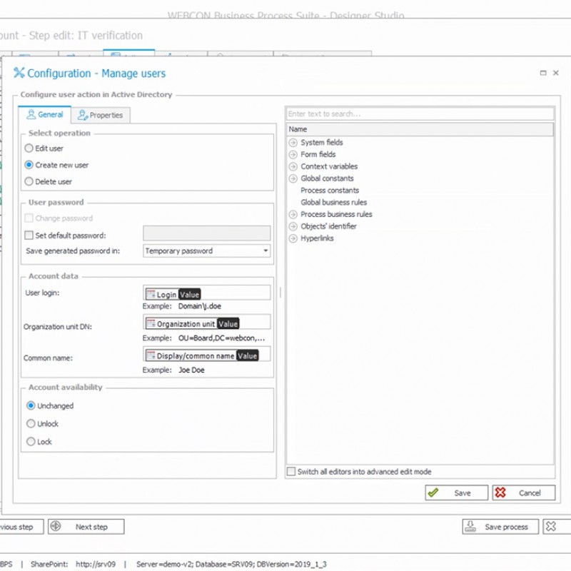Expand the System fields tree node
This screenshot has height=571, width=571.
click(293, 143)
